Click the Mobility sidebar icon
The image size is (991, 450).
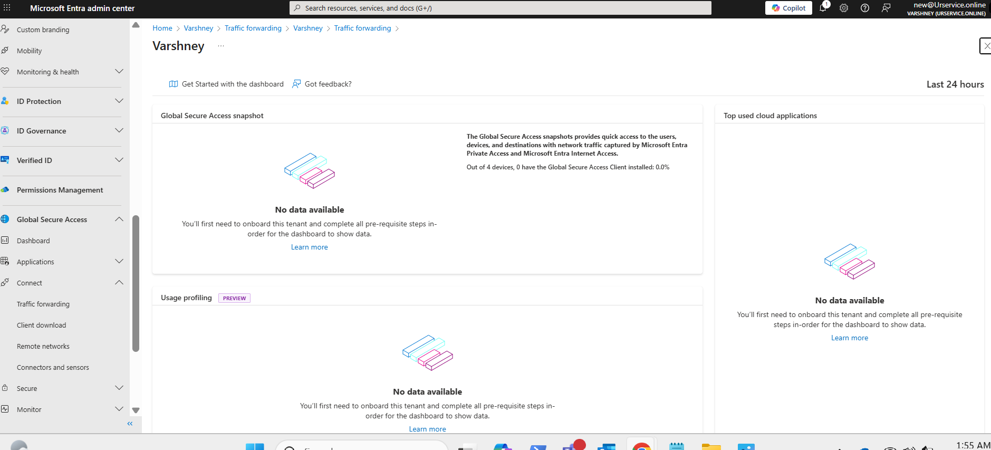coord(5,50)
